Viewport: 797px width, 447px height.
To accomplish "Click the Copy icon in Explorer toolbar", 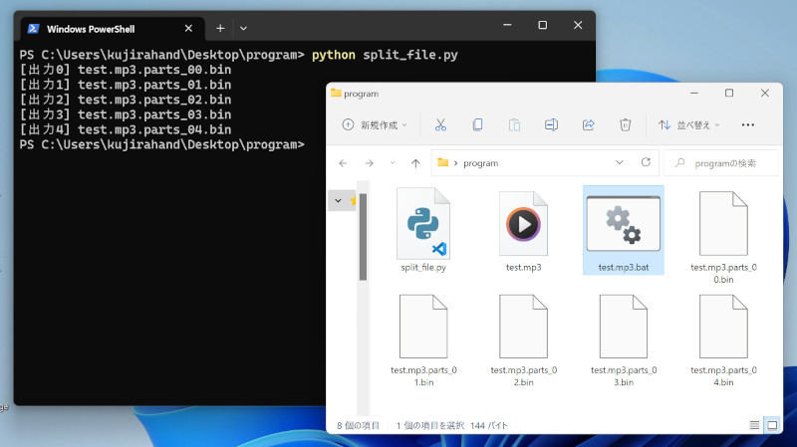I will [477, 124].
